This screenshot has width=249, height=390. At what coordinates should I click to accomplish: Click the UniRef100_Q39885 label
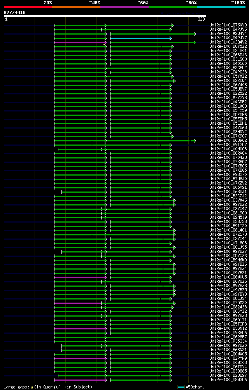(228, 371)
